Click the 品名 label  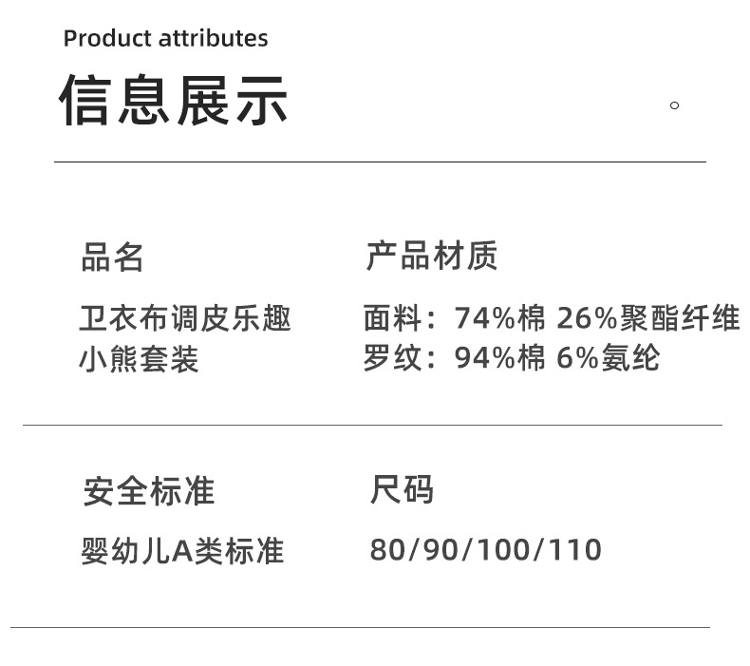[112, 257]
